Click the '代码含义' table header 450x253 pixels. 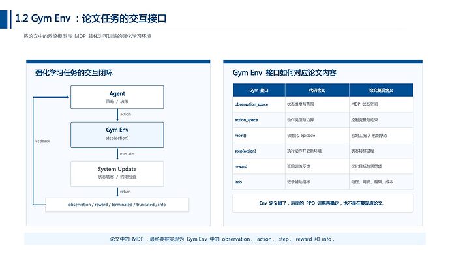coord(317,91)
